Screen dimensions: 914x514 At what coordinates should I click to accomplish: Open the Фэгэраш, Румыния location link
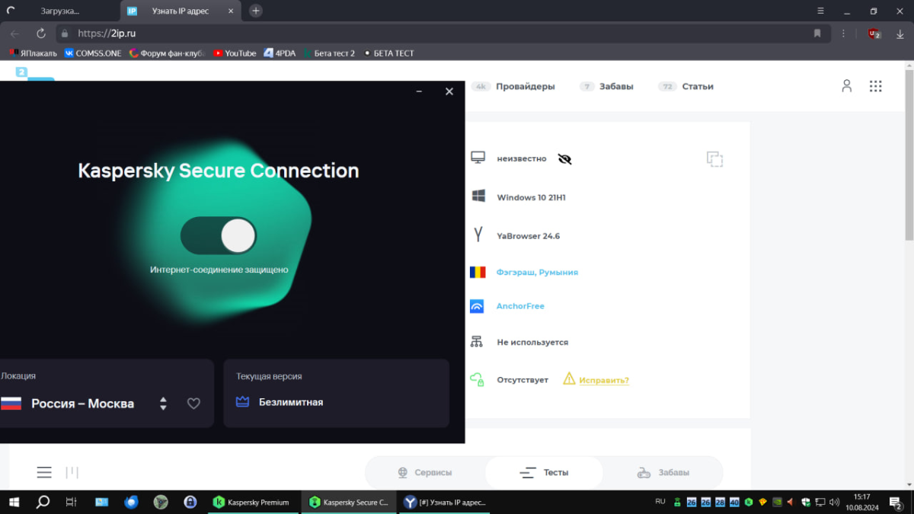coord(537,272)
